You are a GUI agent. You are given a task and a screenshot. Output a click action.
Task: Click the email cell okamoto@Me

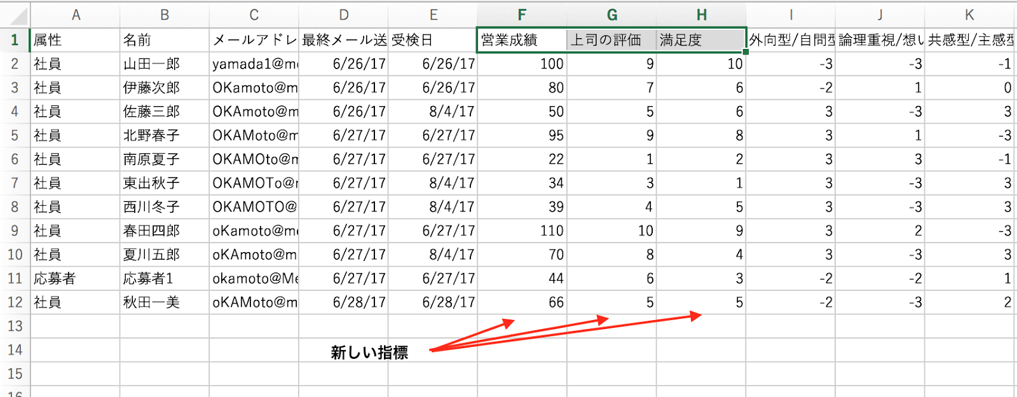pos(254,278)
